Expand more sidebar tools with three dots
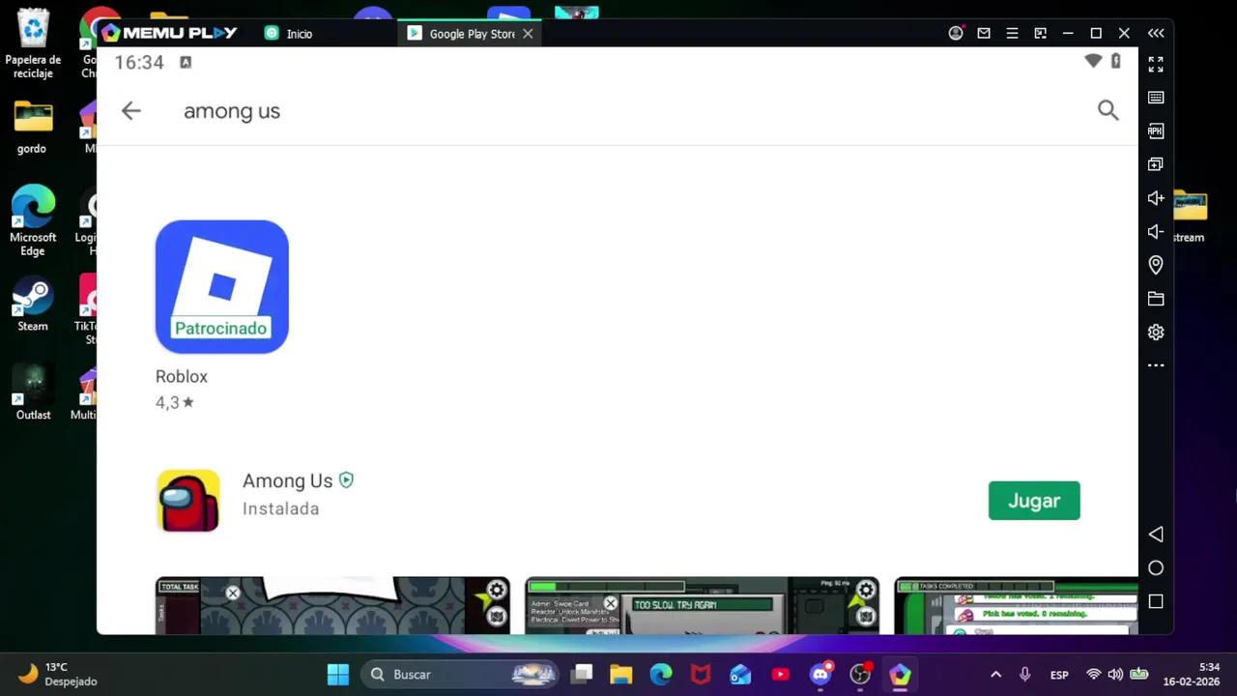 click(x=1156, y=365)
